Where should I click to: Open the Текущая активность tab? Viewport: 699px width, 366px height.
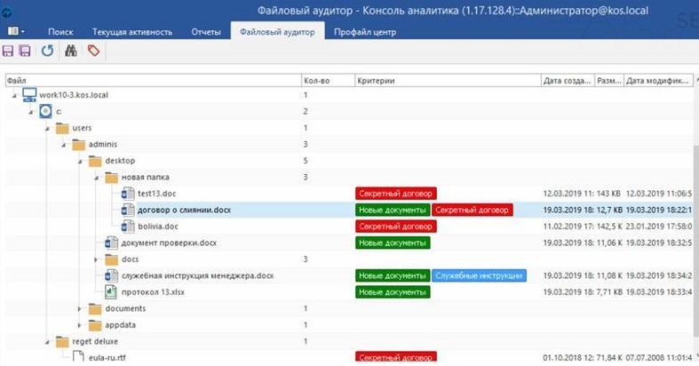[131, 32]
